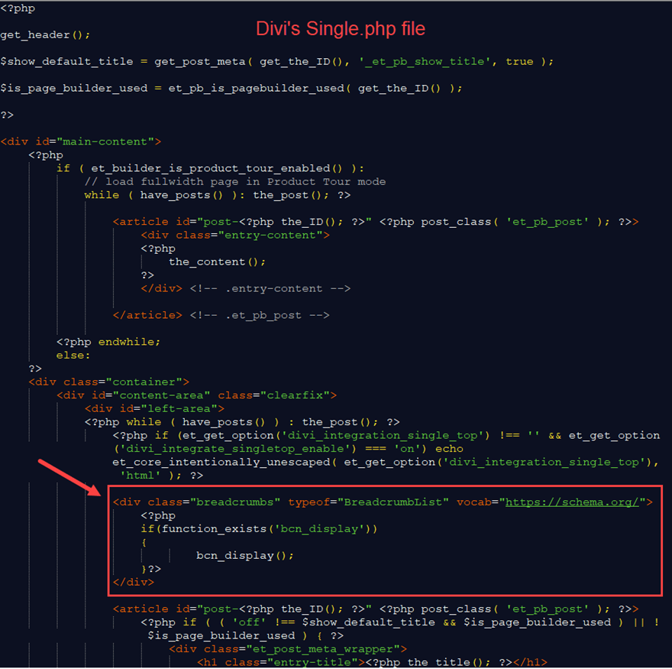Click $show_default_title variable at top
This screenshot has height=669, width=672.
pyautogui.click(x=66, y=61)
